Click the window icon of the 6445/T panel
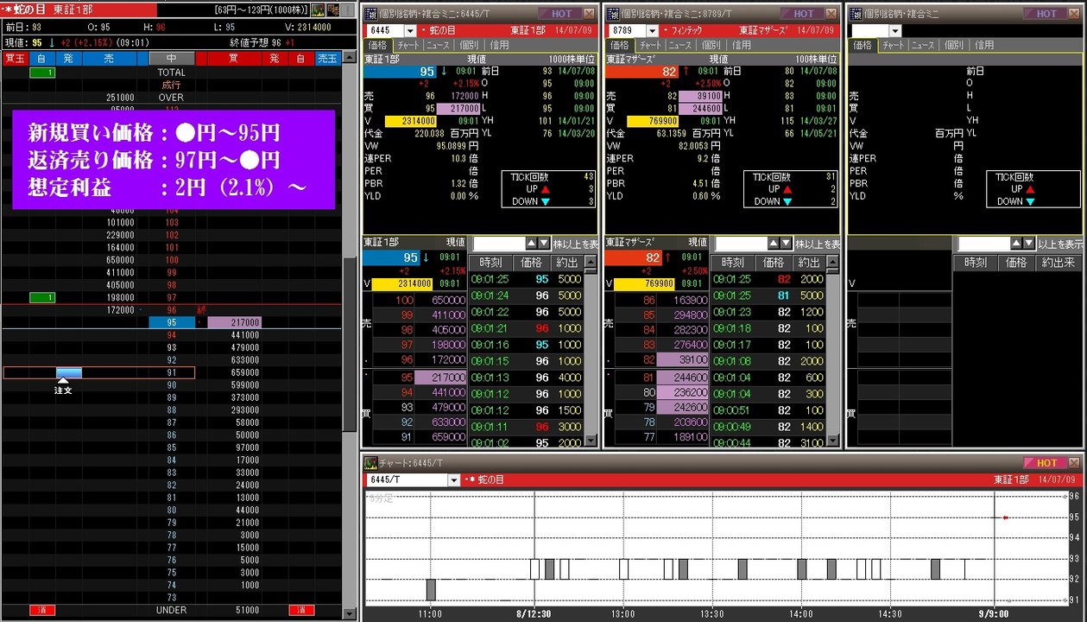This screenshot has width=1087, height=622. click(x=370, y=14)
